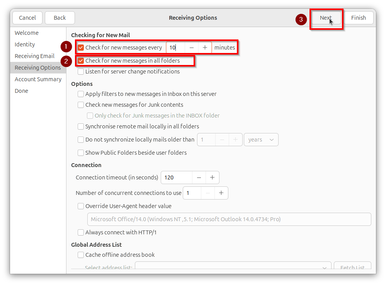The height and width of the screenshot is (285, 386).
Task: Uncheck 'Check for new messages every'
Action: (81, 47)
